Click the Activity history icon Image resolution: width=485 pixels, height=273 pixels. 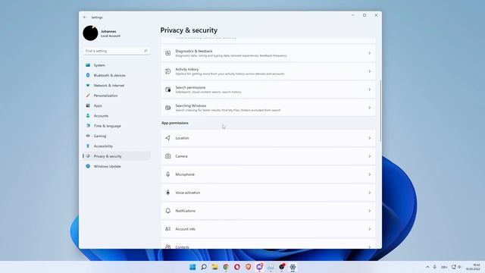[168, 71]
